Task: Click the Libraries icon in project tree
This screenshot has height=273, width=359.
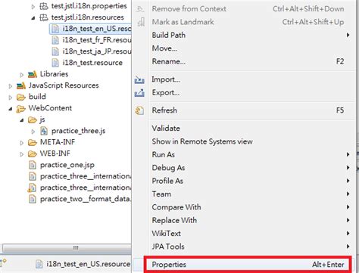Action: click(x=33, y=74)
